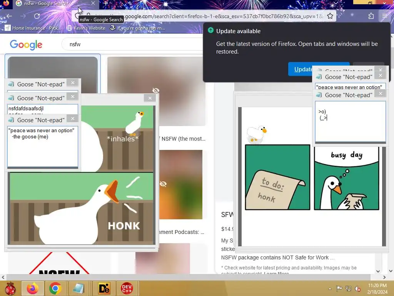The height and width of the screenshot is (296, 394).
Task: Close the right Not-epad with ASCII goose
Action: (x=381, y=93)
